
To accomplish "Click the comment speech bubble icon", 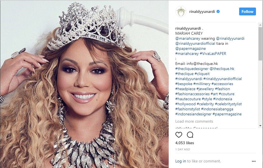I will (190, 135).
